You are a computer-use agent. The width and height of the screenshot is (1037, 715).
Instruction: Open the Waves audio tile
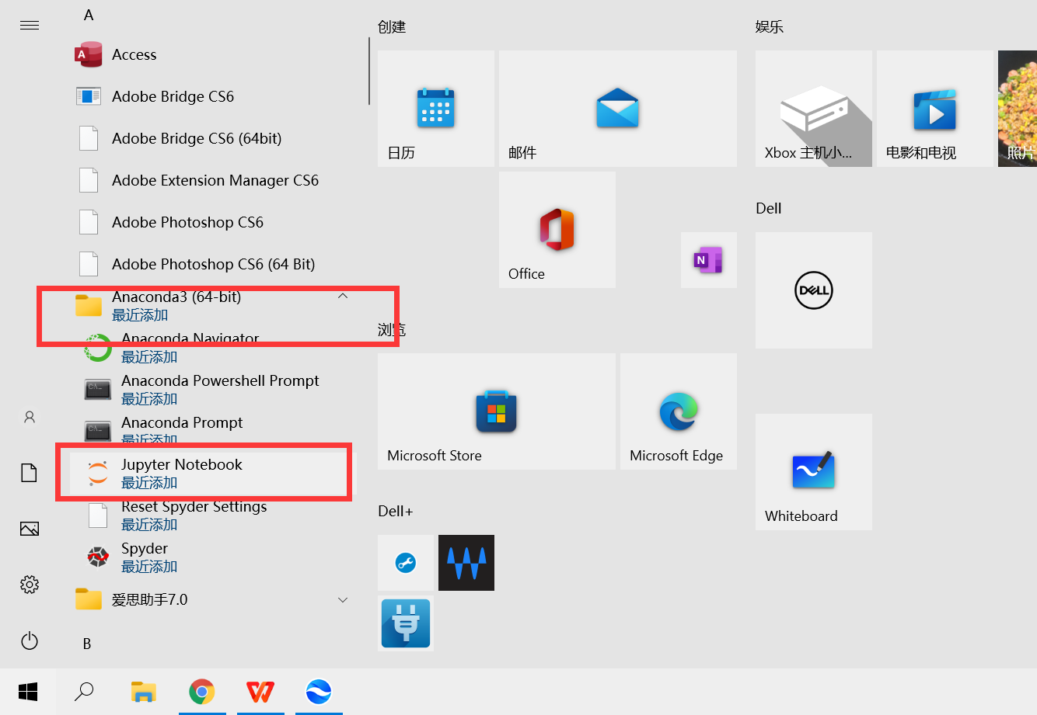(x=466, y=563)
